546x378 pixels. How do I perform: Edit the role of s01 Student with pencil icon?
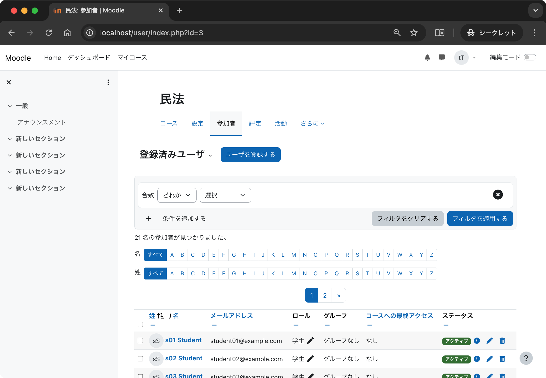tap(311, 340)
